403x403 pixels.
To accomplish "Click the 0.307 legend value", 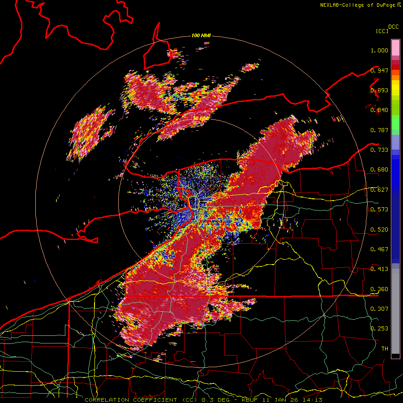I will click(379, 309).
